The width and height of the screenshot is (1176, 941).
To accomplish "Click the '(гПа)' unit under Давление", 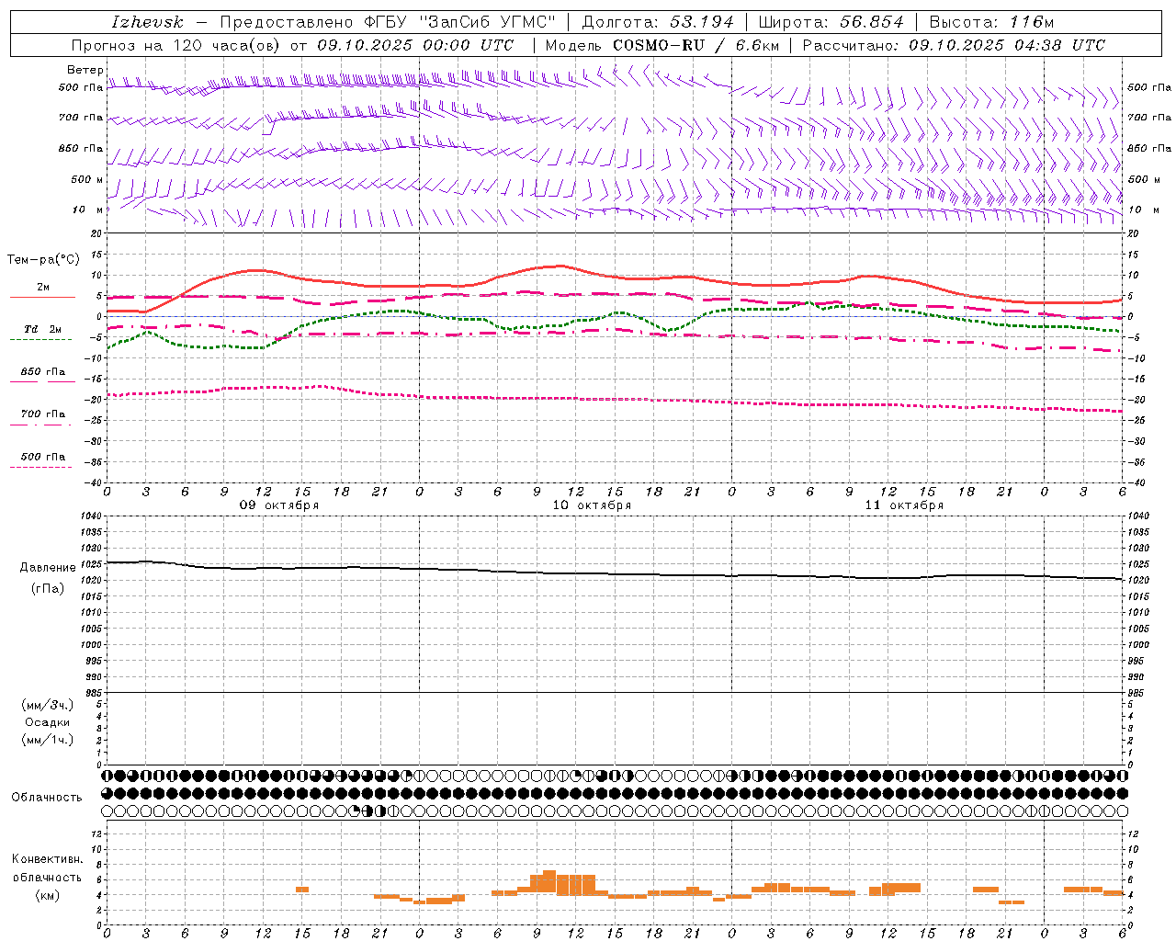I will click(48, 588).
